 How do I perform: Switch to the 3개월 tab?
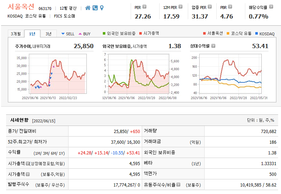pos(16,34)
